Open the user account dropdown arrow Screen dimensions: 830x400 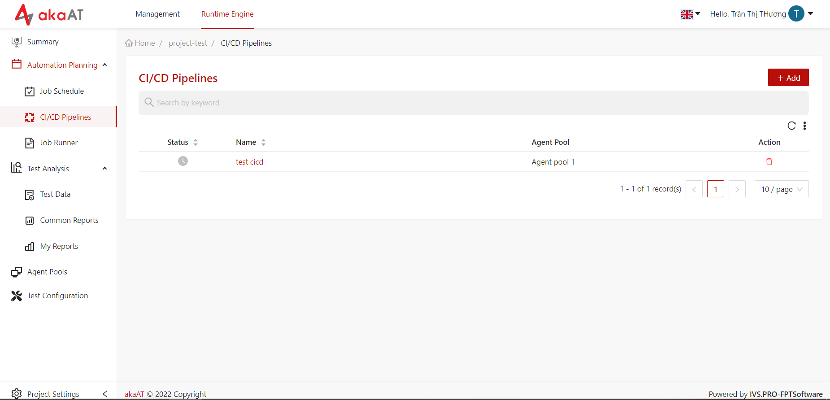point(811,14)
